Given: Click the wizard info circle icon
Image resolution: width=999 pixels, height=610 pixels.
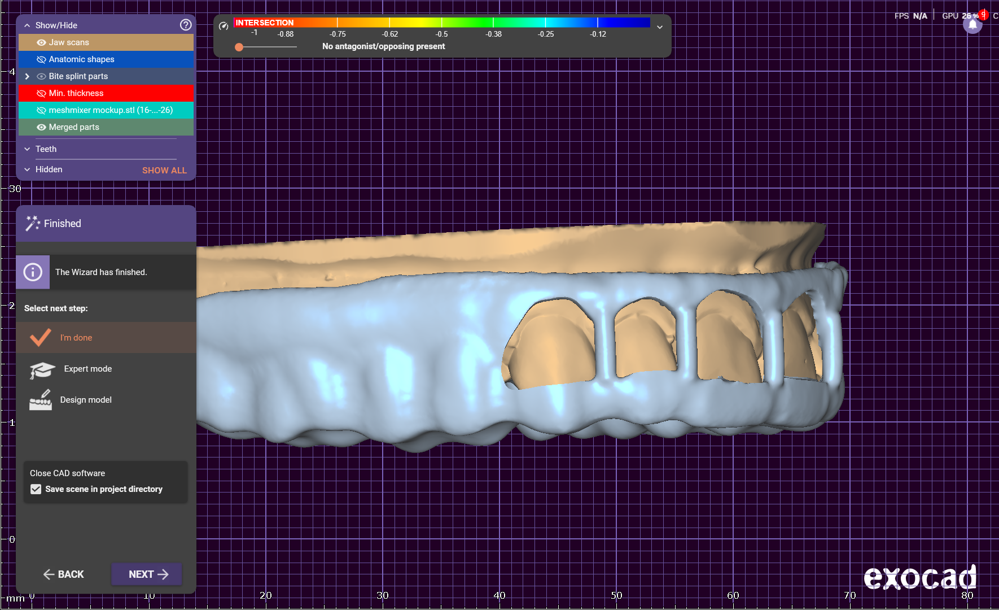Looking at the screenshot, I should click(x=33, y=272).
